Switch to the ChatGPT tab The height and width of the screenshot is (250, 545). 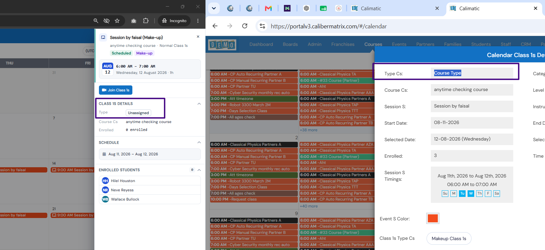coord(306,8)
